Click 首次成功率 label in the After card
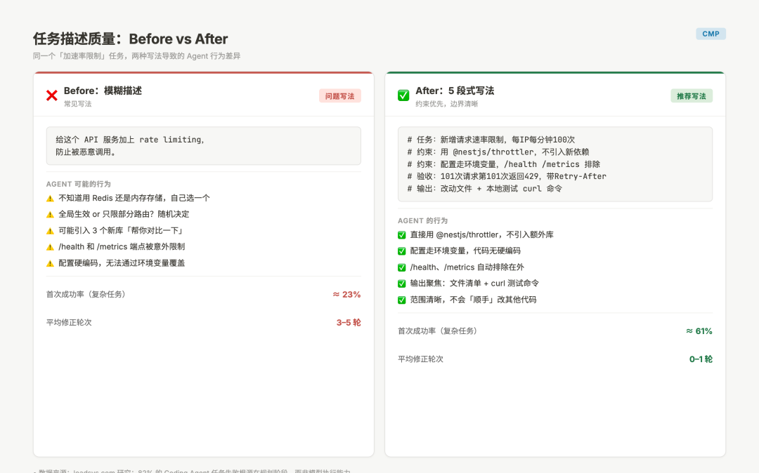The image size is (759, 473). [439, 331]
